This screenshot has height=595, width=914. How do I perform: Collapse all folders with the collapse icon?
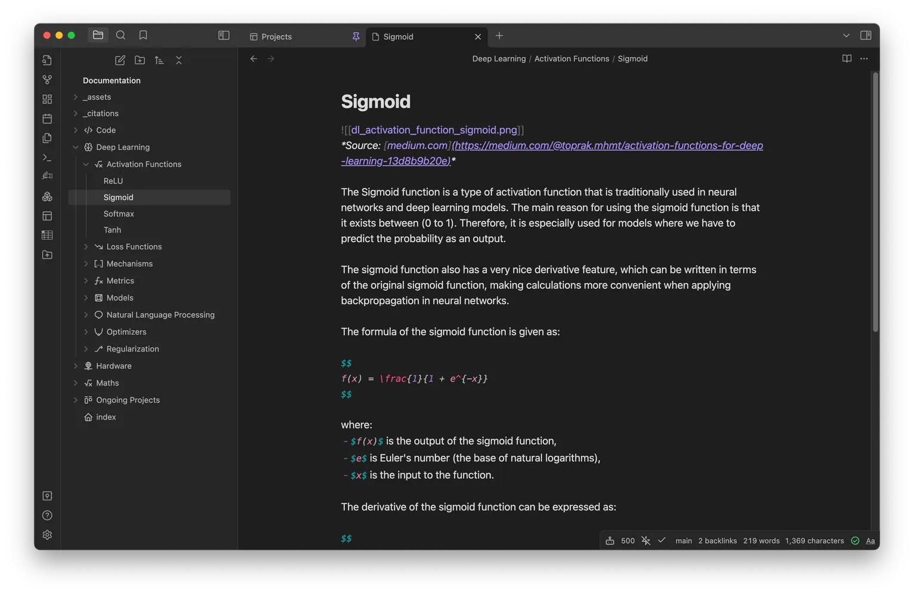point(179,60)
